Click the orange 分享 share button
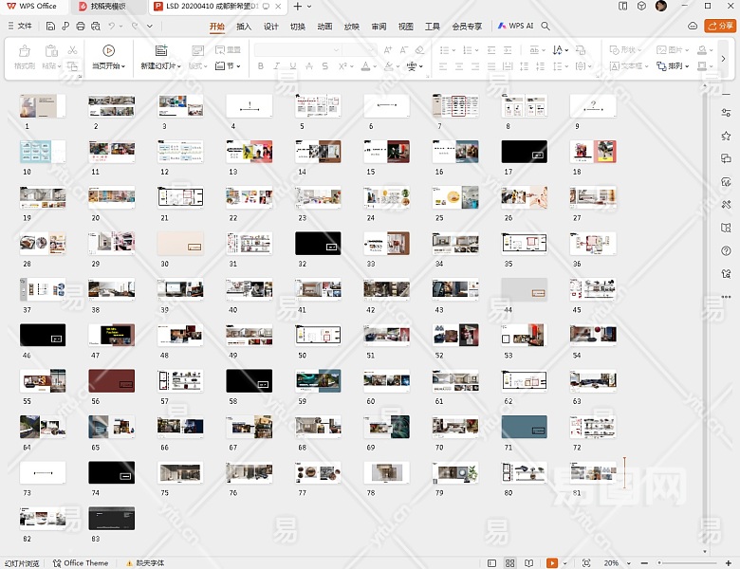Image resolution: width=740 pixels, height=569 pixels. coord(720,27)
